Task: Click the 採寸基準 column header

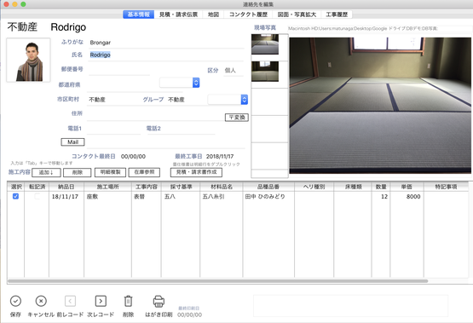Action: tap(181, 187)
